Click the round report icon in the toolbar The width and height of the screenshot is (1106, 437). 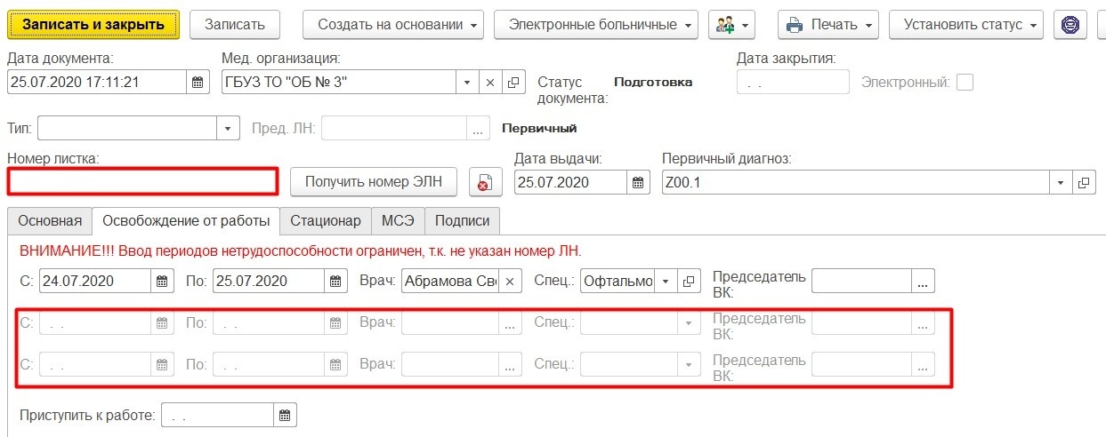tap(1070, 25)
